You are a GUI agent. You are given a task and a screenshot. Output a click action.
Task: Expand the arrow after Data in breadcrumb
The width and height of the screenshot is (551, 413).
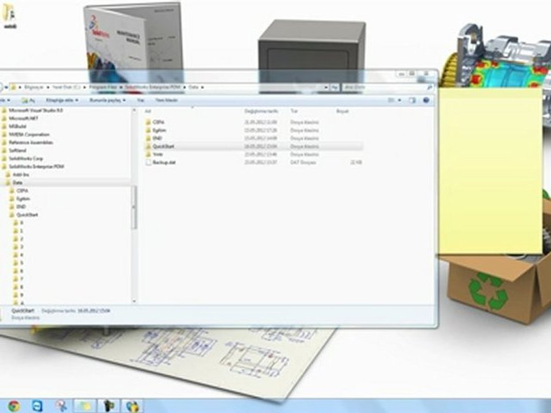(x=203, y=87)
